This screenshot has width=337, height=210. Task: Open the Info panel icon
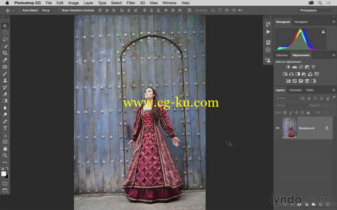pyautogui.click(x=268, y=50)
